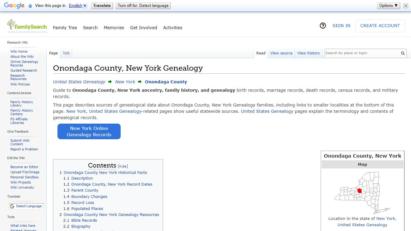411x231 pixels.
Task: Jump to 1.3 Parent County section
Action: [85, 190]
